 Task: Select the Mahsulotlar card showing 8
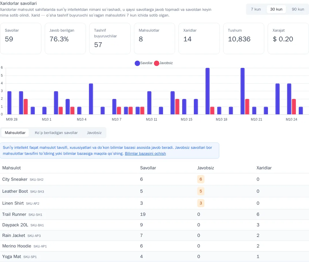(154, 38)
